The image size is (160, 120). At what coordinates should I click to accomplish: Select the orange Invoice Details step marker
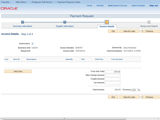(107, 22)
